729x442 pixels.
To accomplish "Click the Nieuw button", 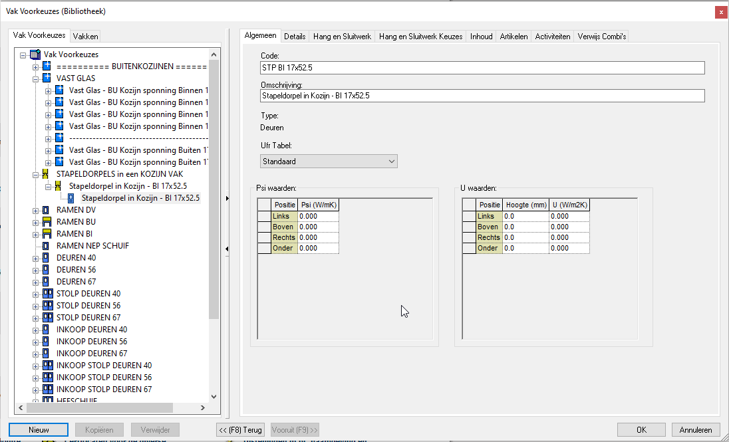I will [39, 430].
